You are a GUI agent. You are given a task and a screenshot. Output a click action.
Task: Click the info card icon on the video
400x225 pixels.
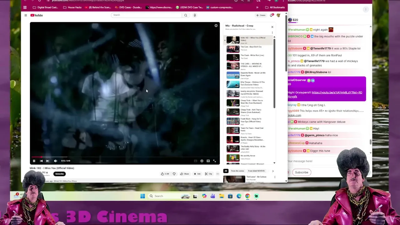point(216,26)
